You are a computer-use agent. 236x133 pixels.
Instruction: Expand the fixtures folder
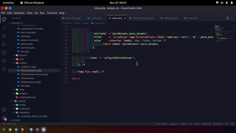coord(34,55)
